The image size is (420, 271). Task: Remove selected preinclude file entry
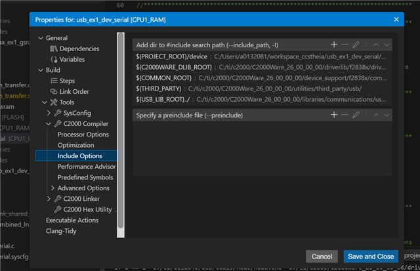tap(345, 115)
